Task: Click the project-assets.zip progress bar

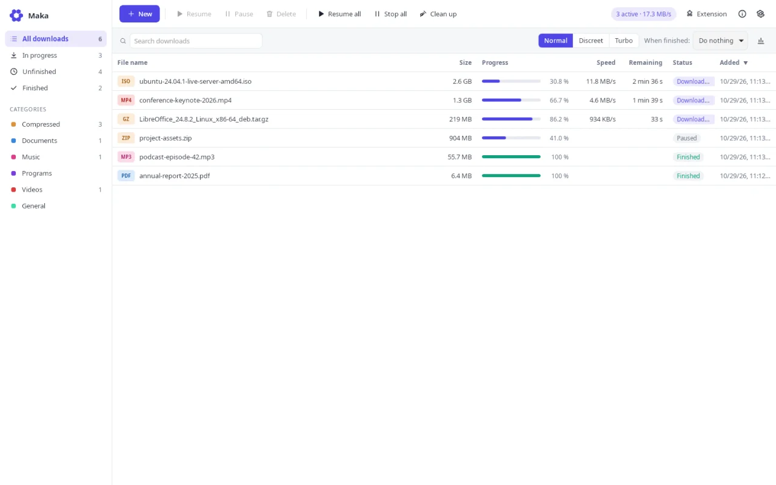Action: point(511,138)
